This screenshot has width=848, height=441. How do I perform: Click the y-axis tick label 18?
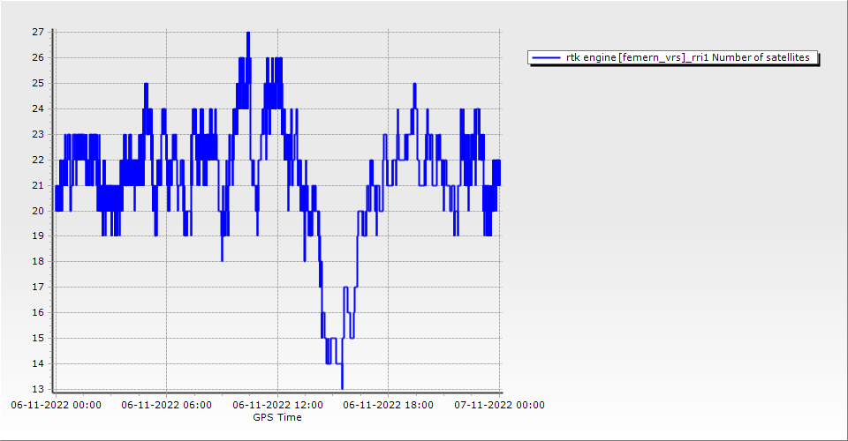[38, 262]
